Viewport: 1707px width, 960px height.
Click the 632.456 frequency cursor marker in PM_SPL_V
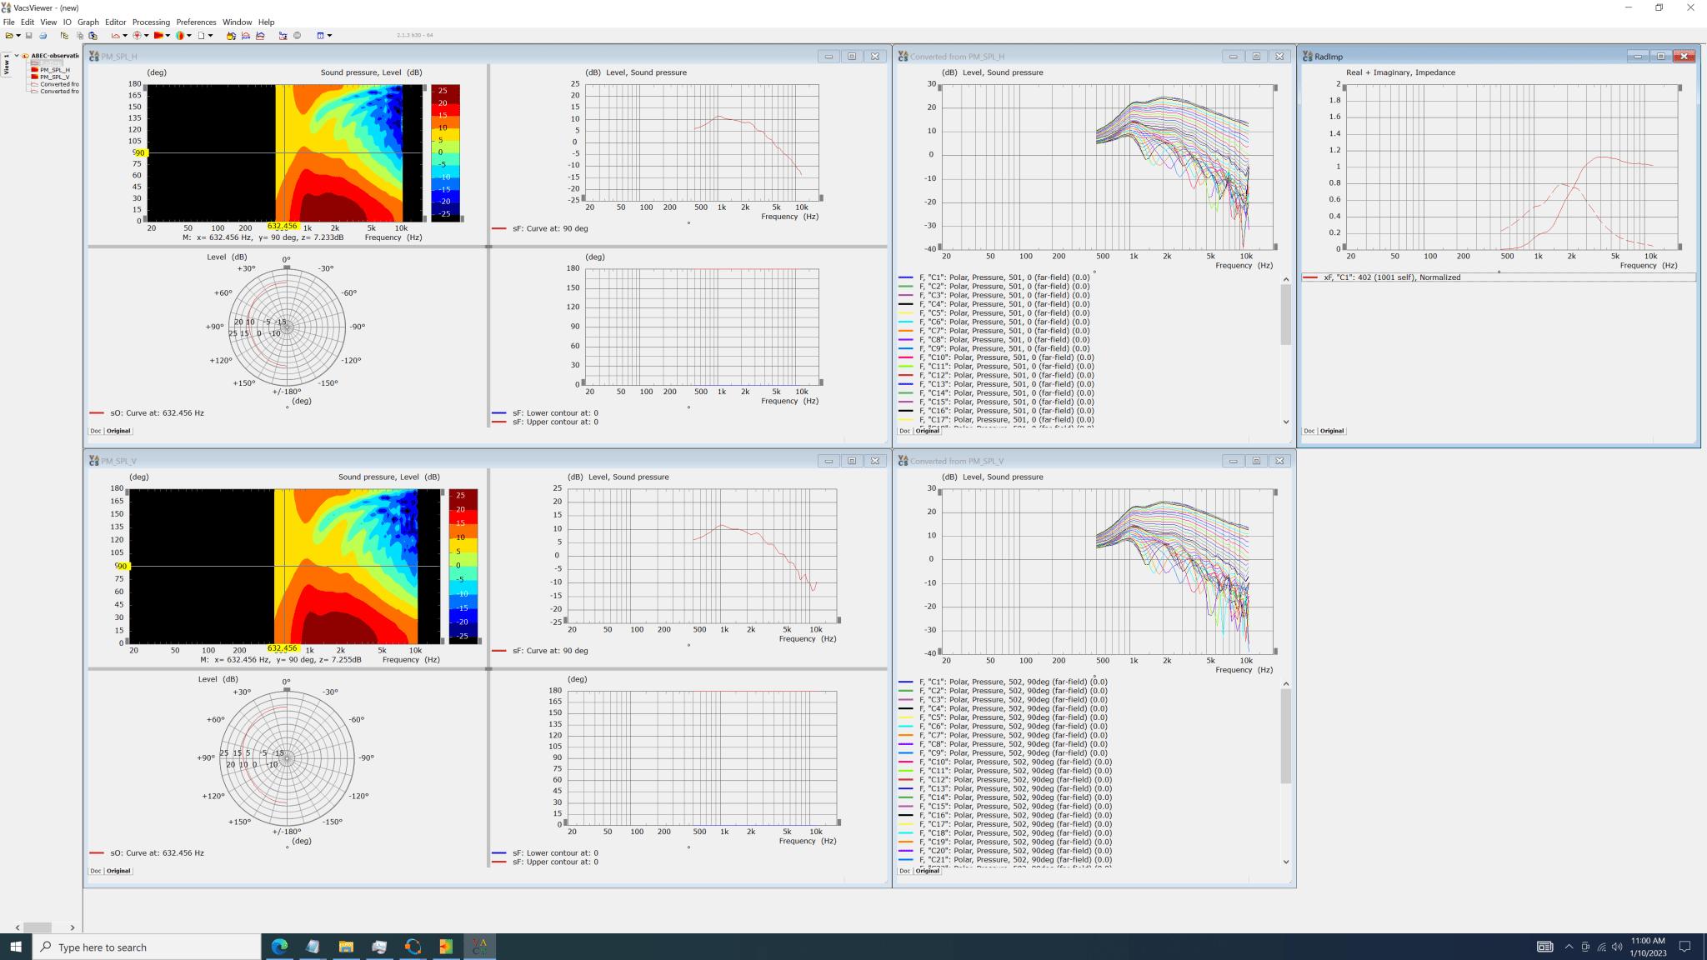coord(283,647)
